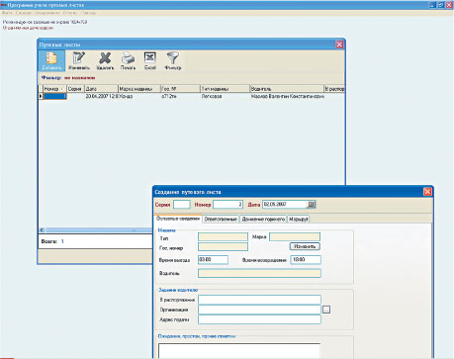Sort by the Номер column header

54,89
